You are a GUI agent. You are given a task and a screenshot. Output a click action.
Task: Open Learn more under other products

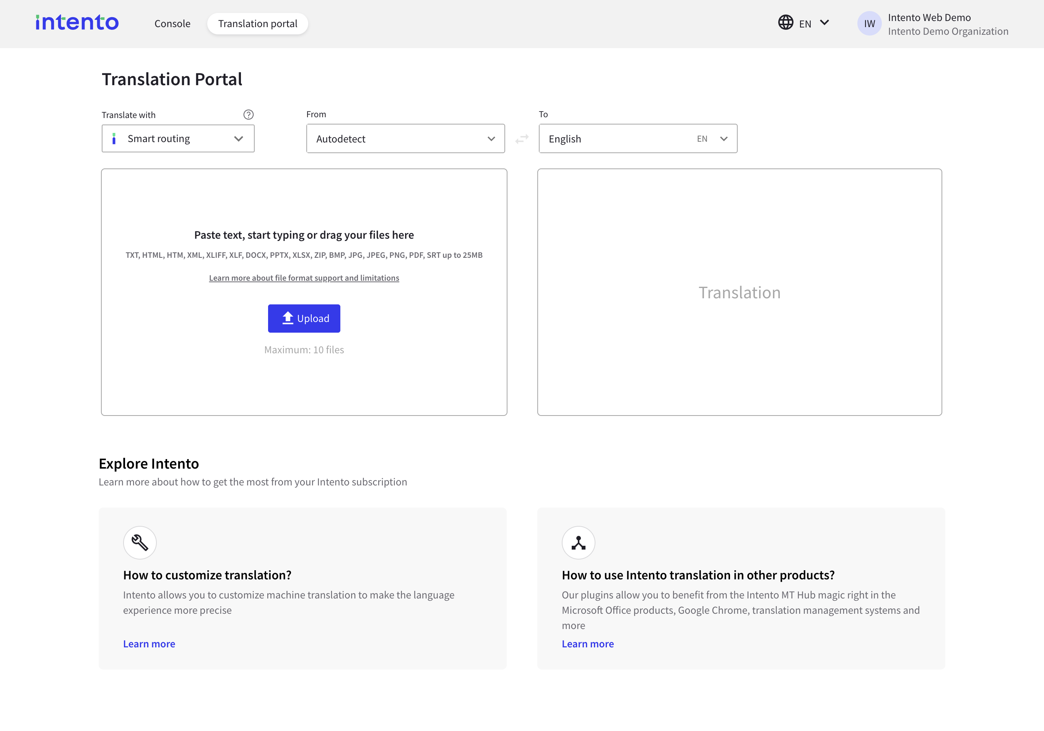tap(587, 644)
